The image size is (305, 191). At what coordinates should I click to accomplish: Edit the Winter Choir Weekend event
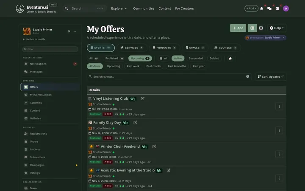(154, 146)
